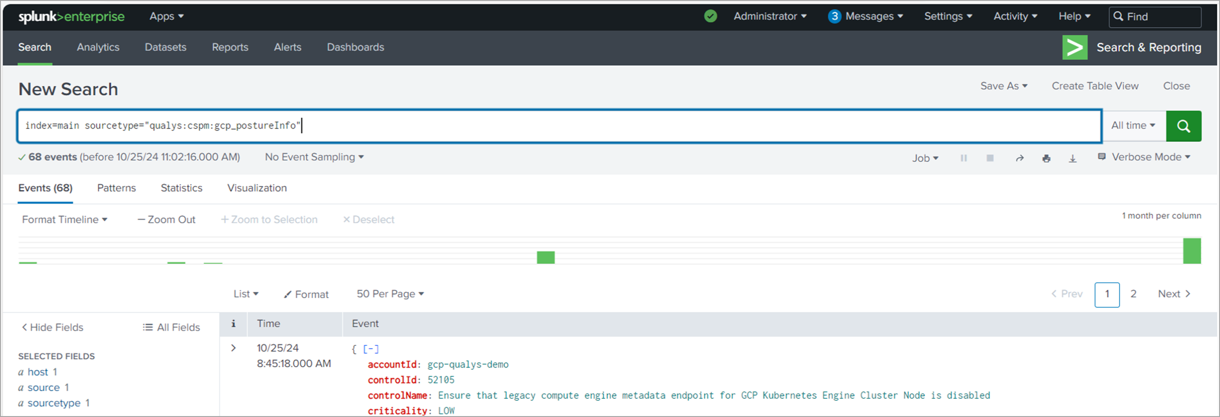Go to results page 2
Screen dimensions: 1220x417
[1133, 294]
